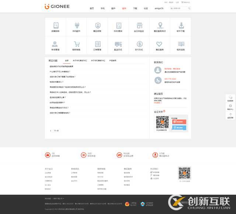Screen dimensions: 236x214
Task: Open the 金立体验店 store icon
Action: [139, 26]
